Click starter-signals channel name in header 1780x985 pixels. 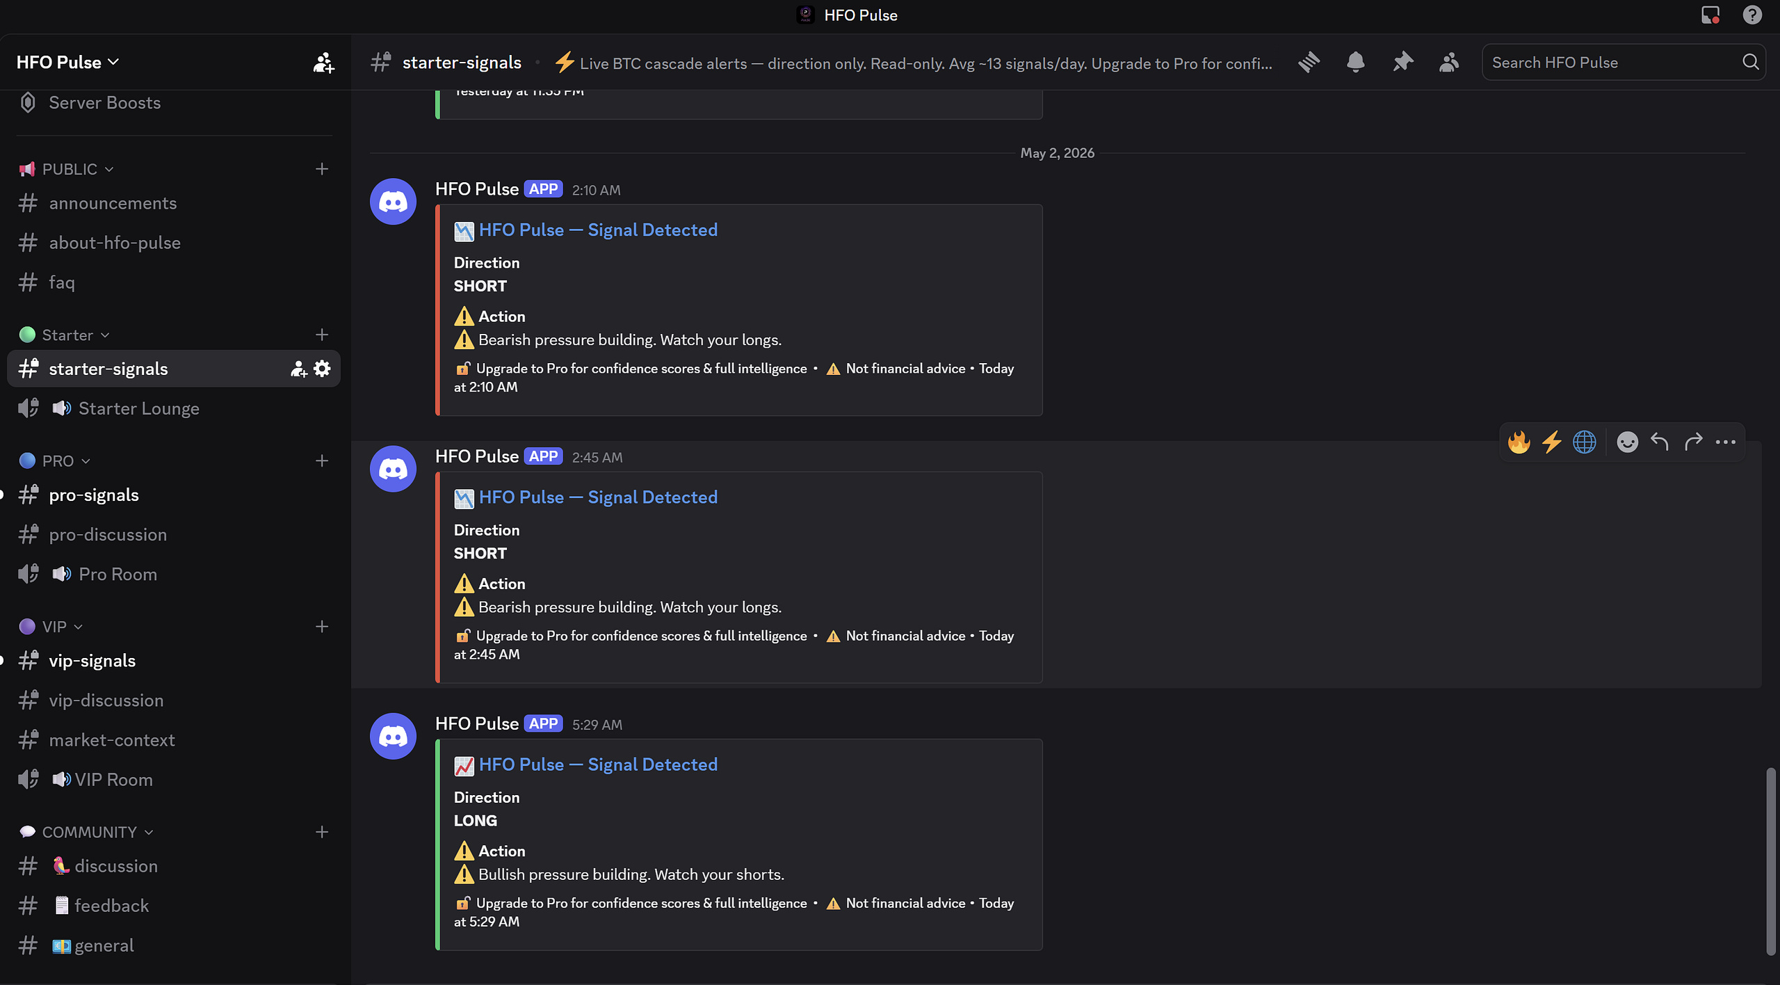coord(462,63)
